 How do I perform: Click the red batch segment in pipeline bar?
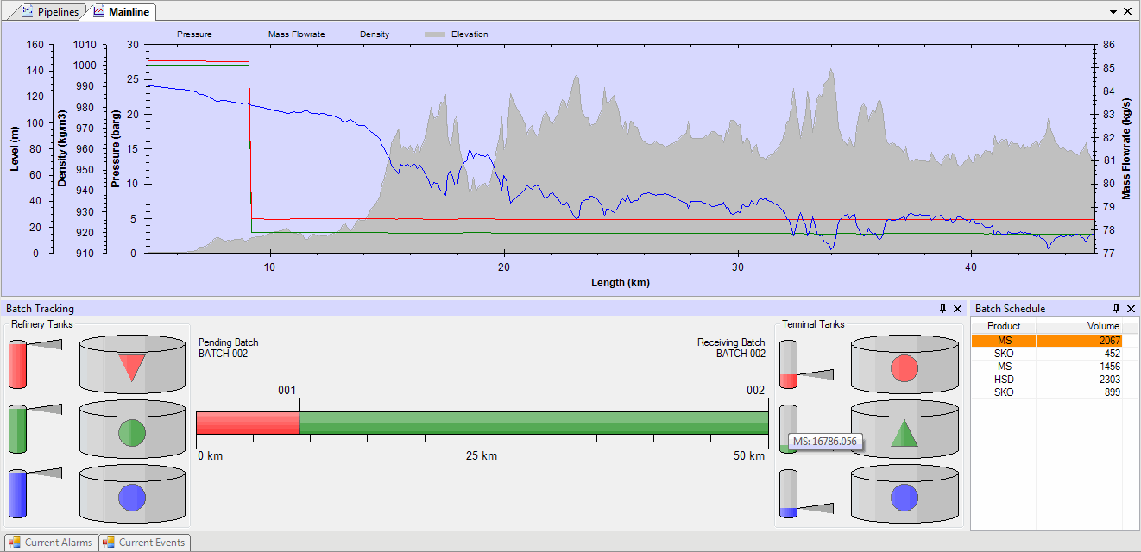click(247, 423)
